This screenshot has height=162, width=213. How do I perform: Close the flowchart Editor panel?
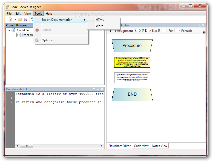point(203,25)
